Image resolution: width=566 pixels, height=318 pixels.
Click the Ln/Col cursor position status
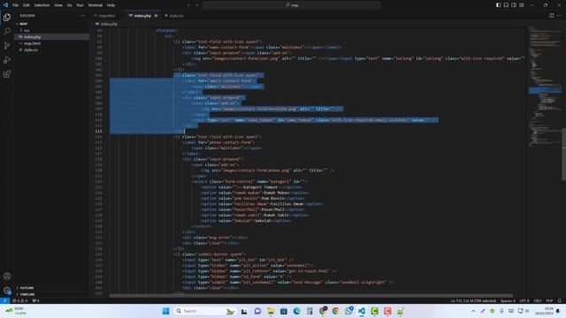[473, 300]
